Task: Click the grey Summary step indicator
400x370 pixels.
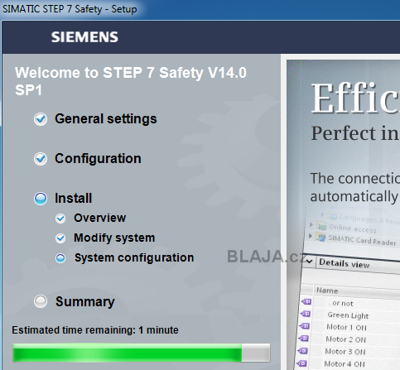Action: click(x=41, y=301)
